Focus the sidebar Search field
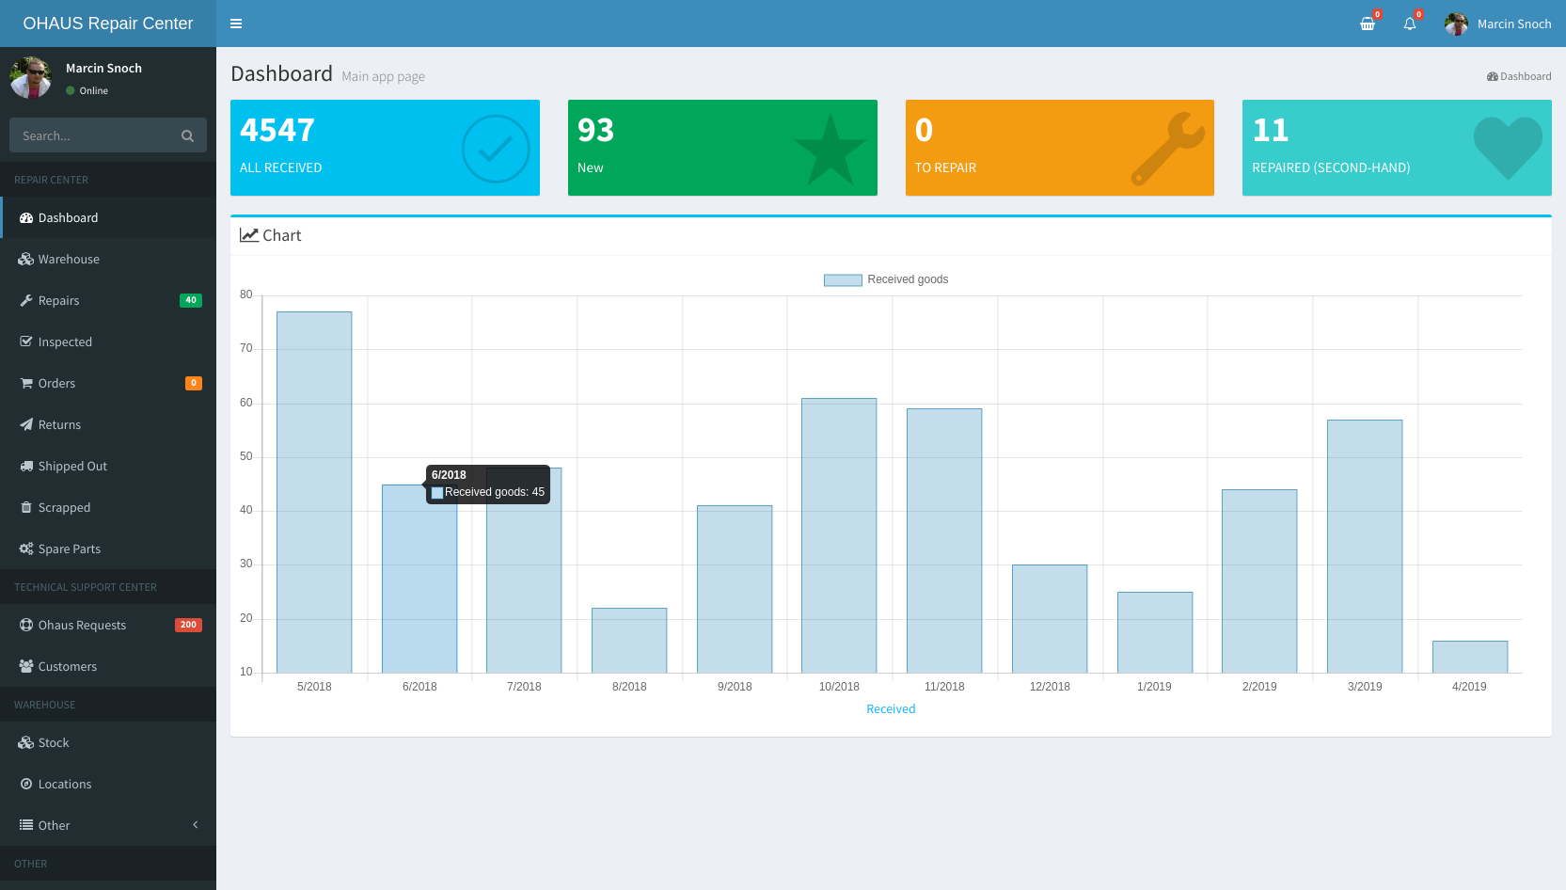1566x890 pixels. [x=94, y=136]
